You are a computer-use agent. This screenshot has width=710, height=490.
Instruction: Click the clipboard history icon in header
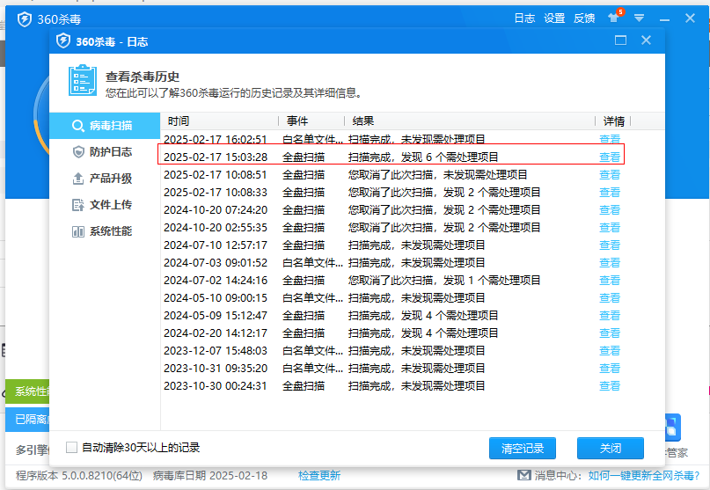click(83, 81)
